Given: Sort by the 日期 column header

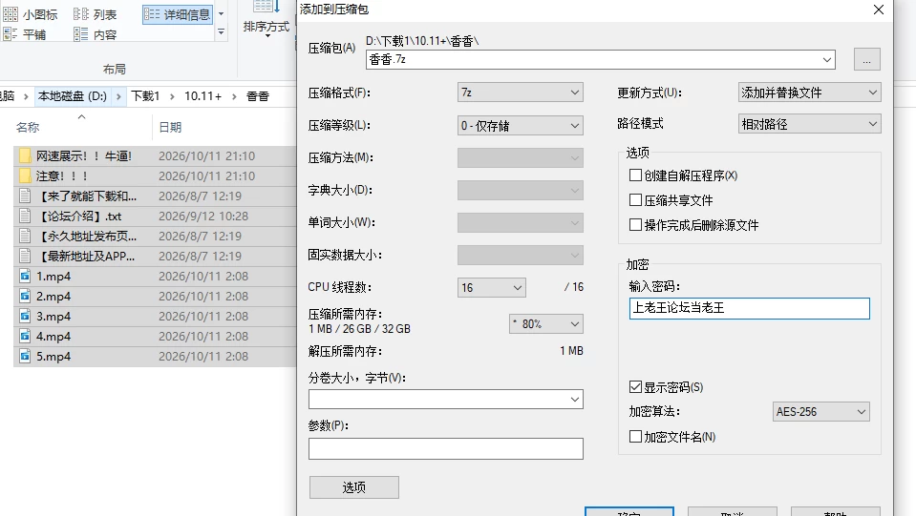Looking at the screenshot, I should (x=170, y=127).
